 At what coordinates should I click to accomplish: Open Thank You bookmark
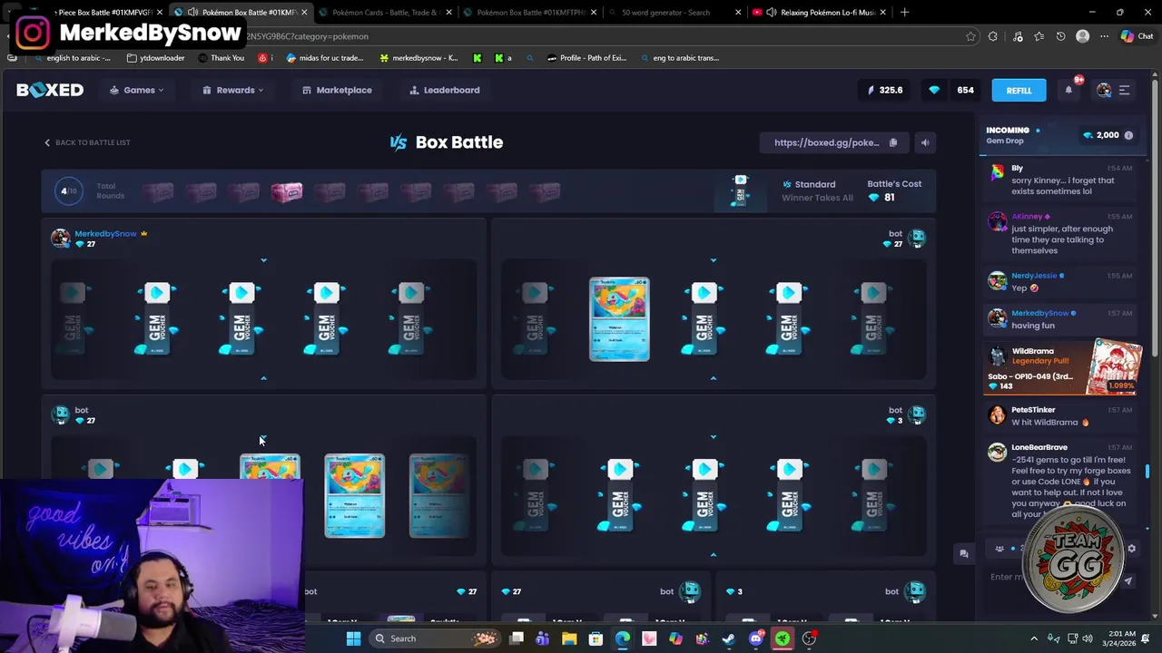coord(220,58)
